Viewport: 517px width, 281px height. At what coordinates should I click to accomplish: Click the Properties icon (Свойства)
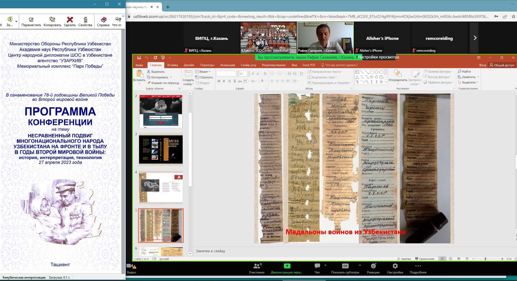pyautogui.click(x=85, y=20)
